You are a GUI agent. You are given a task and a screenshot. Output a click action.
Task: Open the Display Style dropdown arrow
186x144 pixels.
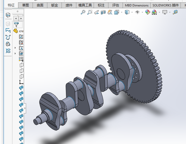[132, 12]
